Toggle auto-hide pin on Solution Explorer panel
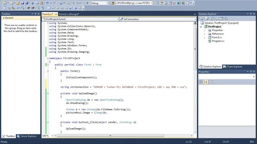257x144 pixels. coord(251,14)
